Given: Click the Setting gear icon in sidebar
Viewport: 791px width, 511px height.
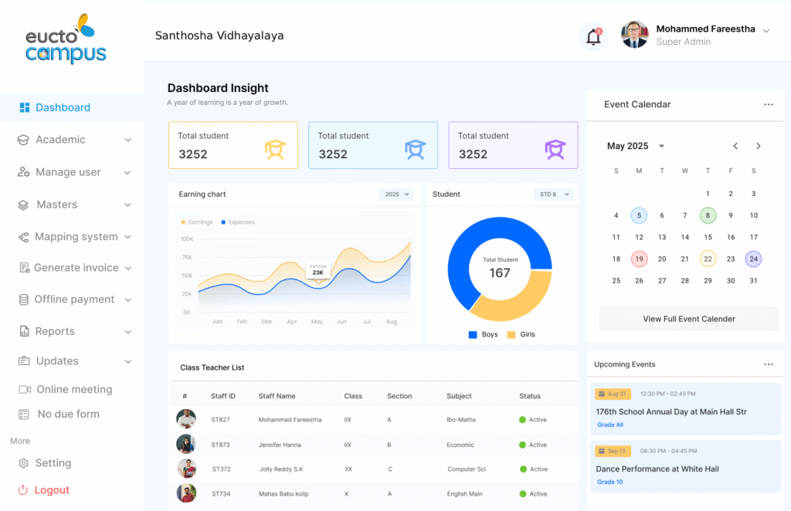Looking at the screenshot, I should pyautogui.click(x=23, y=463).
